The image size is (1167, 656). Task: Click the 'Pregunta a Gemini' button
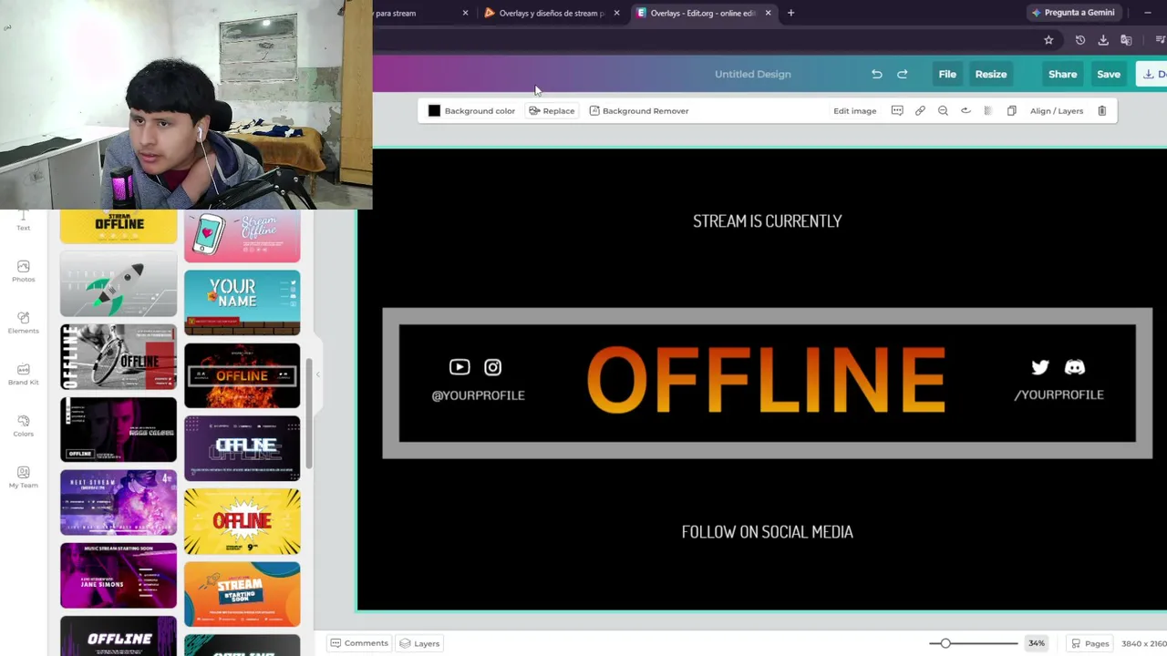1072,13
